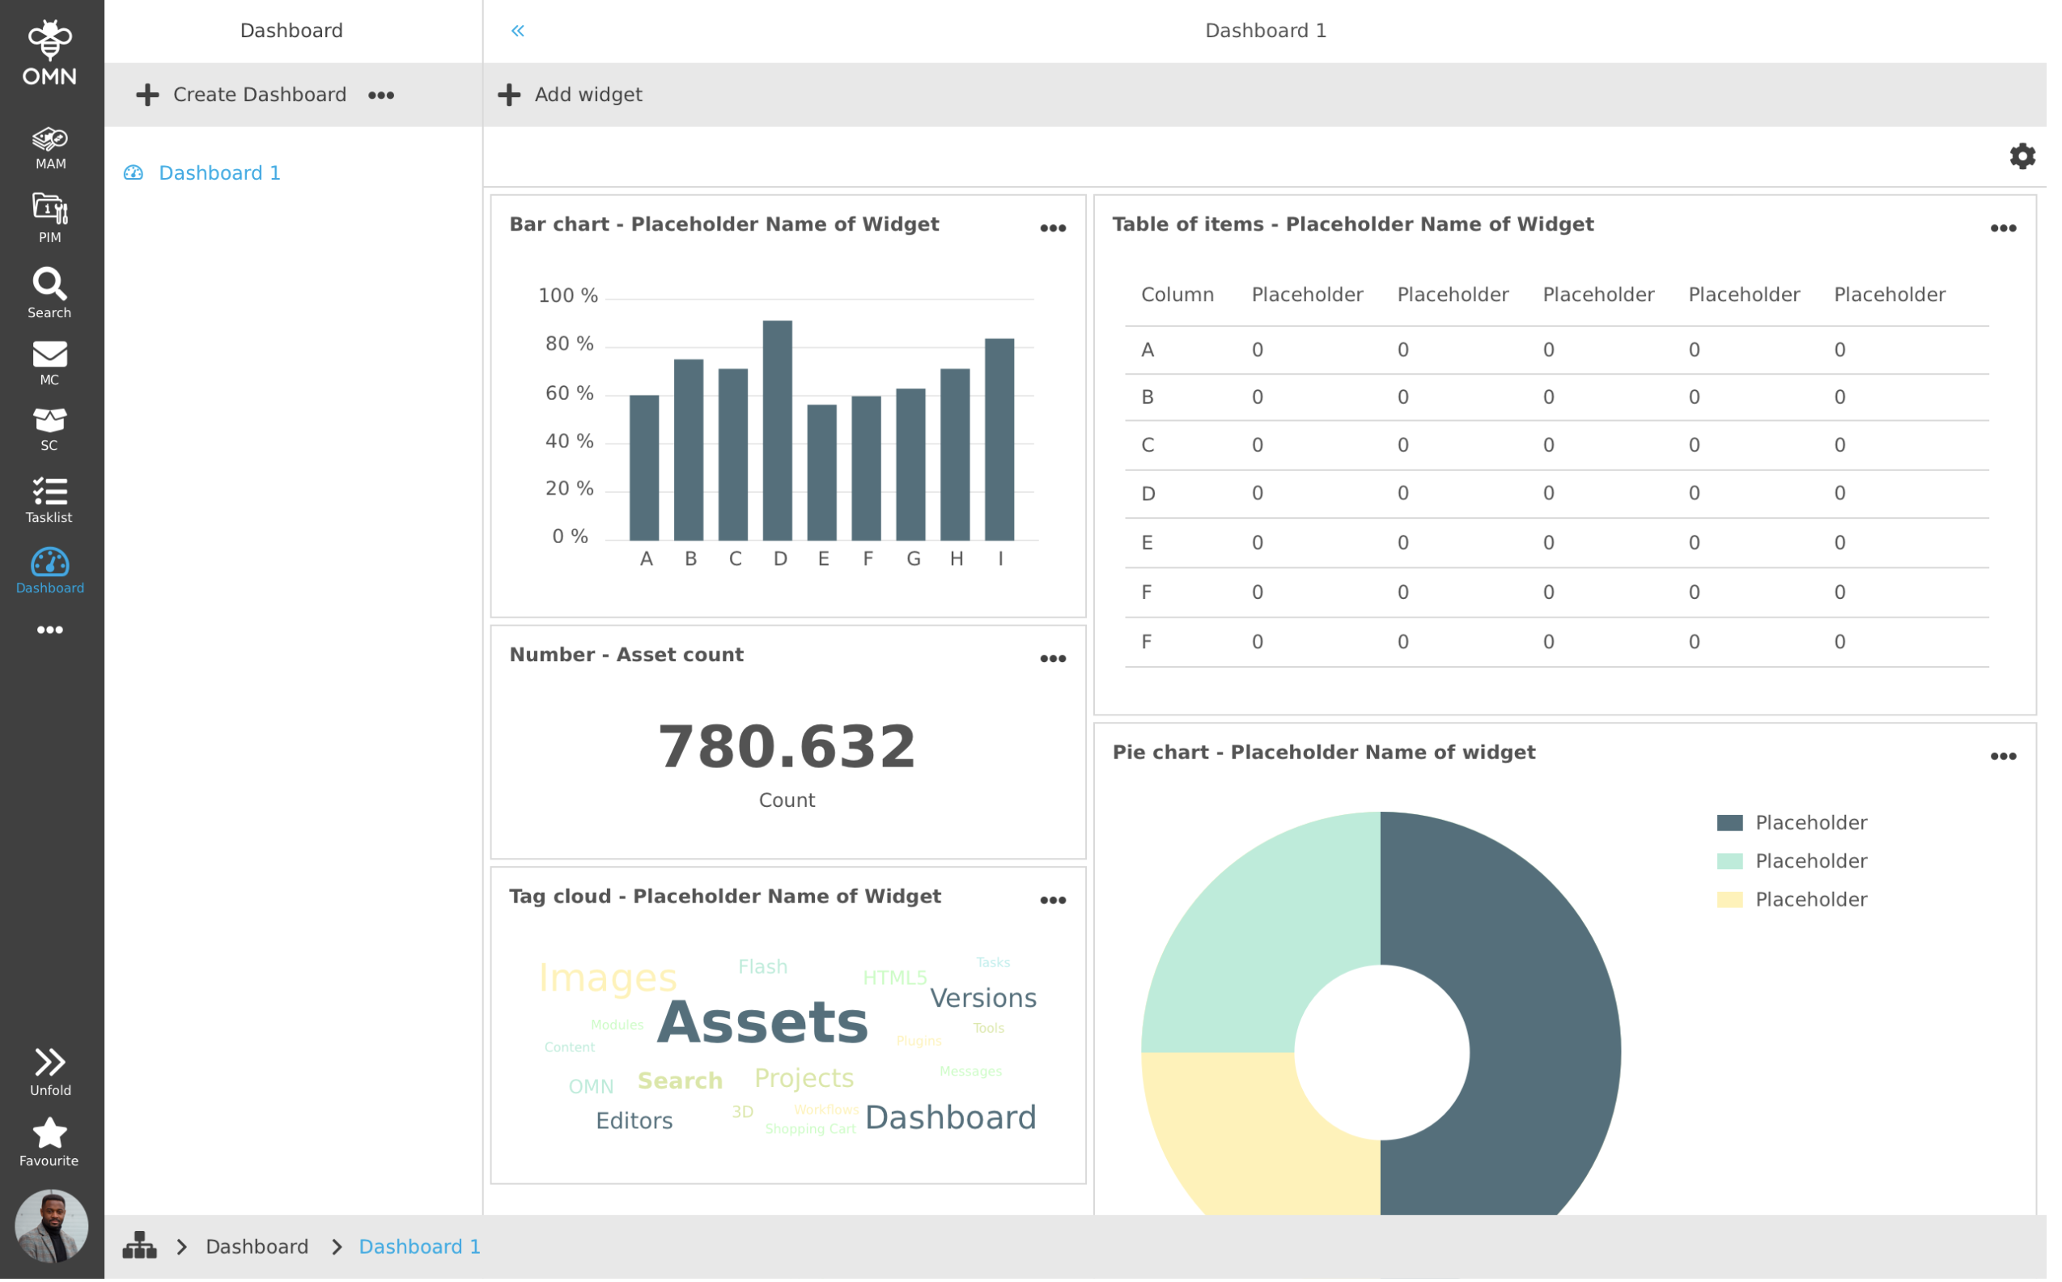Viewport: 2062px width, 1282px height.
Task: Click the user profile avatar
Action: click(x=51, y=1226)
